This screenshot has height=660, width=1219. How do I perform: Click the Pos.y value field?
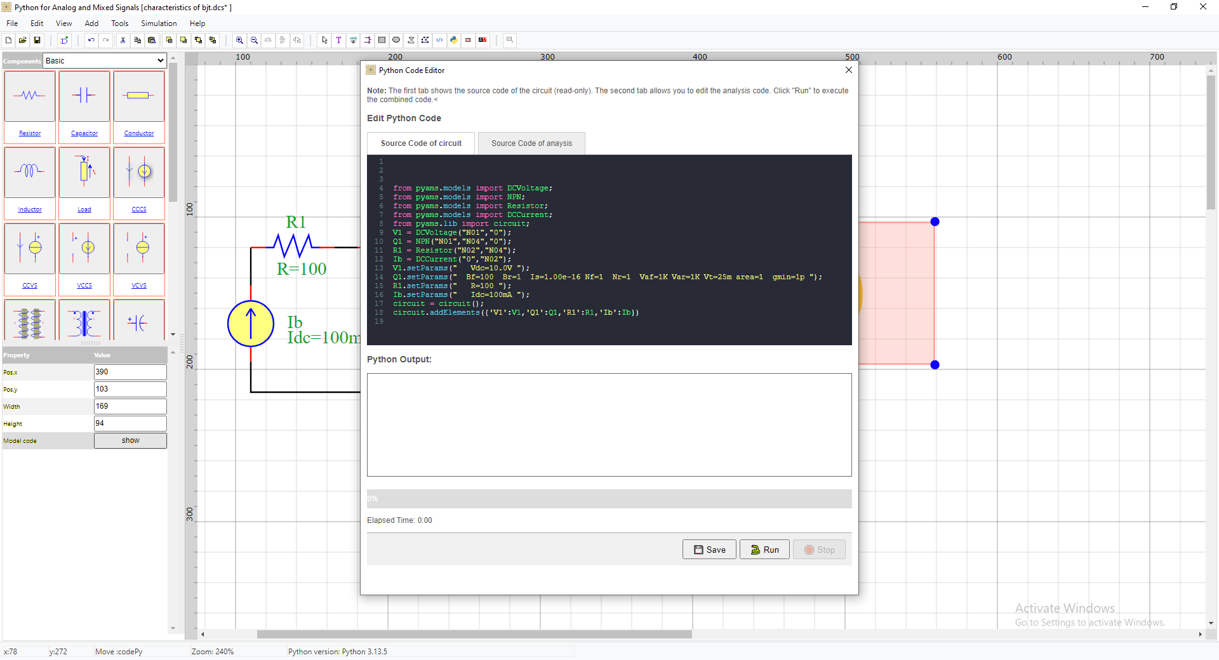[130, 389]
